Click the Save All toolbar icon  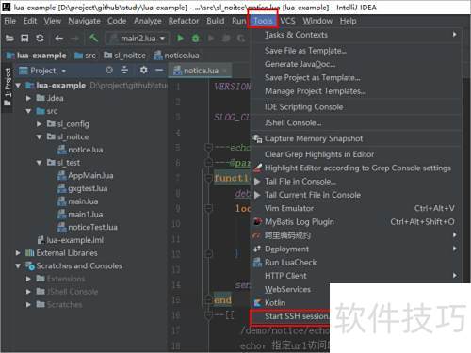pyautogui.click(x=24, y=39)
